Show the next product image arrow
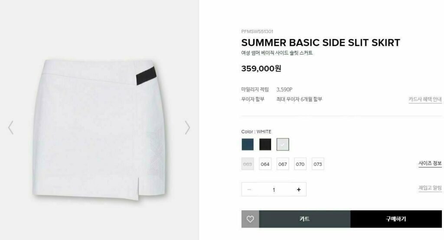The image size is (444, 240). pyautogui.click(x=187, y=127)
